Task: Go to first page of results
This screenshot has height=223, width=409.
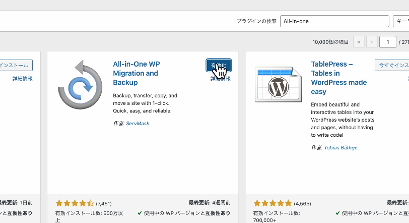Action: (359, 42)
